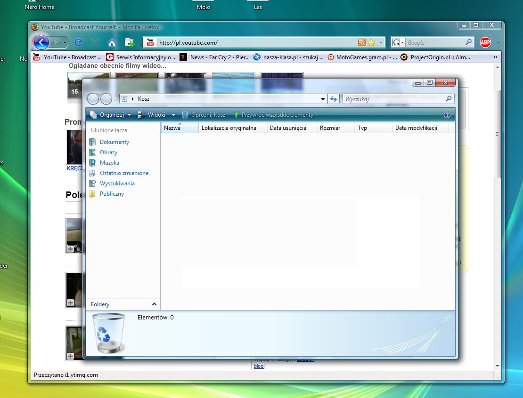The height and width of the screenshot is (398, 523).
Task: Reload the YouTube page
Action: [x=78, y=42]
